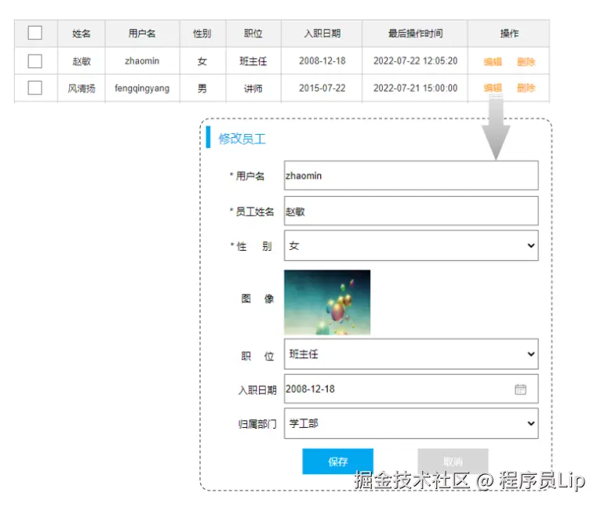Focus the 用户名 input with zhaomin
This screenshot has height=507, width=601.
point(411,176)
